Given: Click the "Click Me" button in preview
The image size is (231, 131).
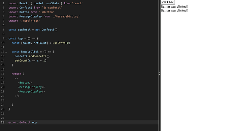Looking at the screenshot, I should 168,2.
